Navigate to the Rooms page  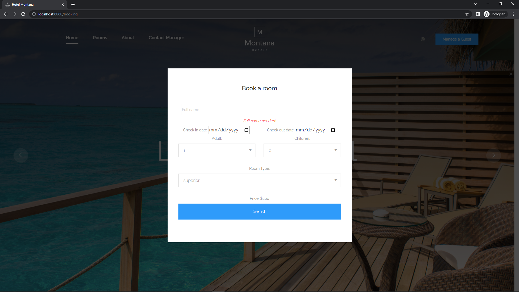tap(100, 38)
